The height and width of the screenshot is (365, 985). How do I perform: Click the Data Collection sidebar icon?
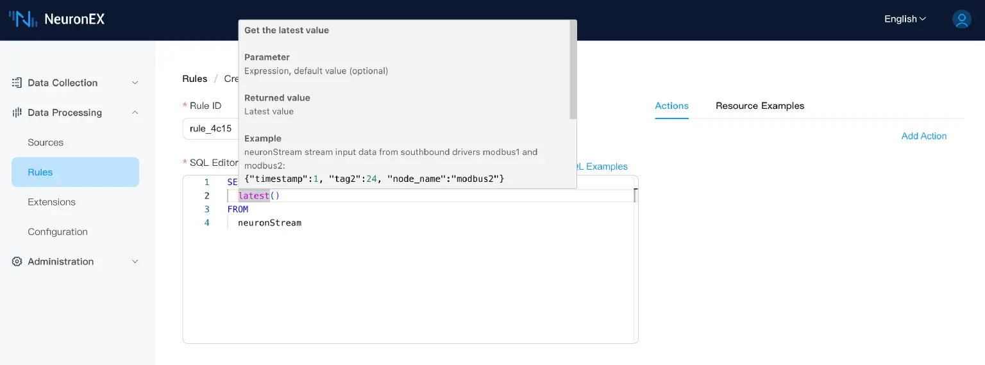17,83
